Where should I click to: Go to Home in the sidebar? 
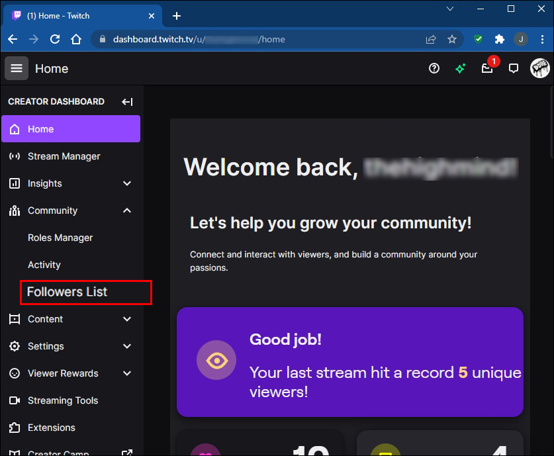71,129
